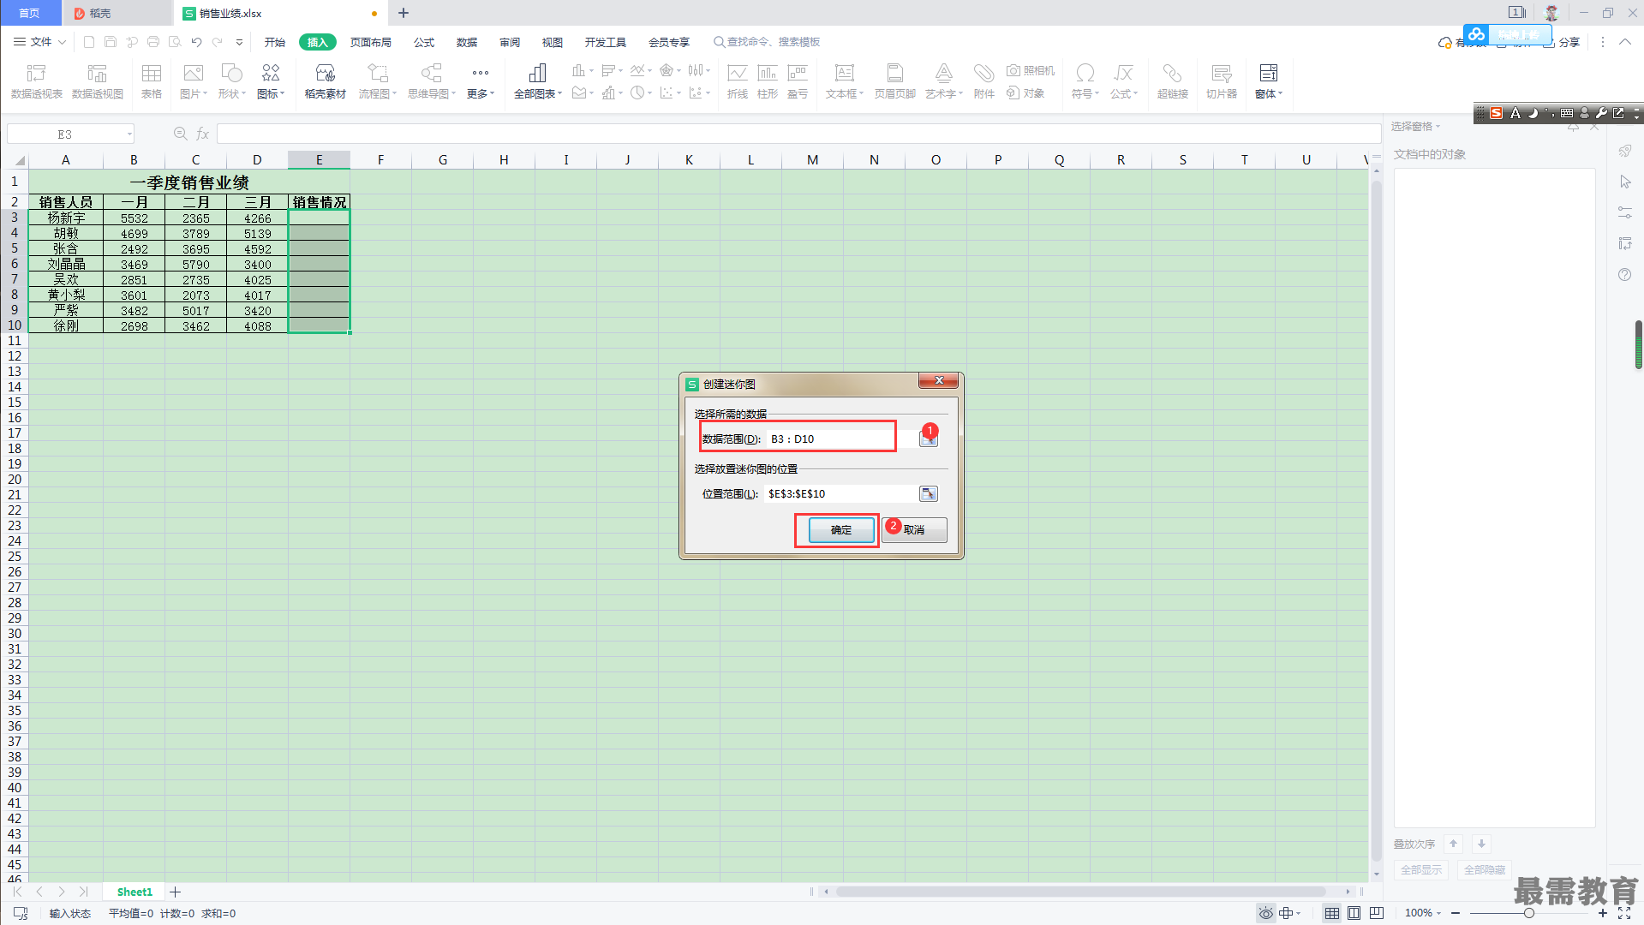Toggle eye protection mode in status bar
The height and width of the screenshot is (925, 1644).
[1265, 913]
